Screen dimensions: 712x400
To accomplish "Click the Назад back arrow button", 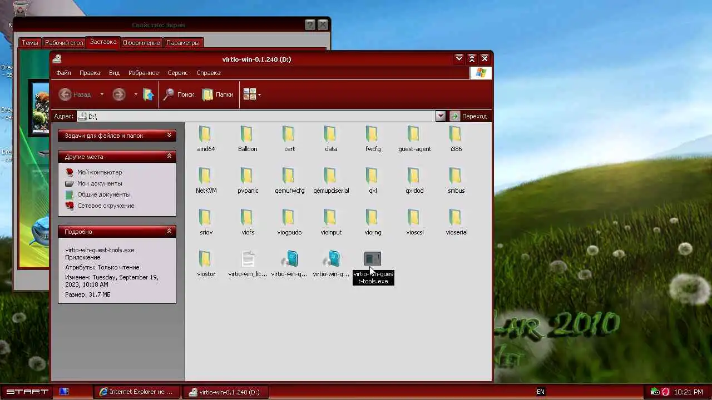I will point(76,94).
